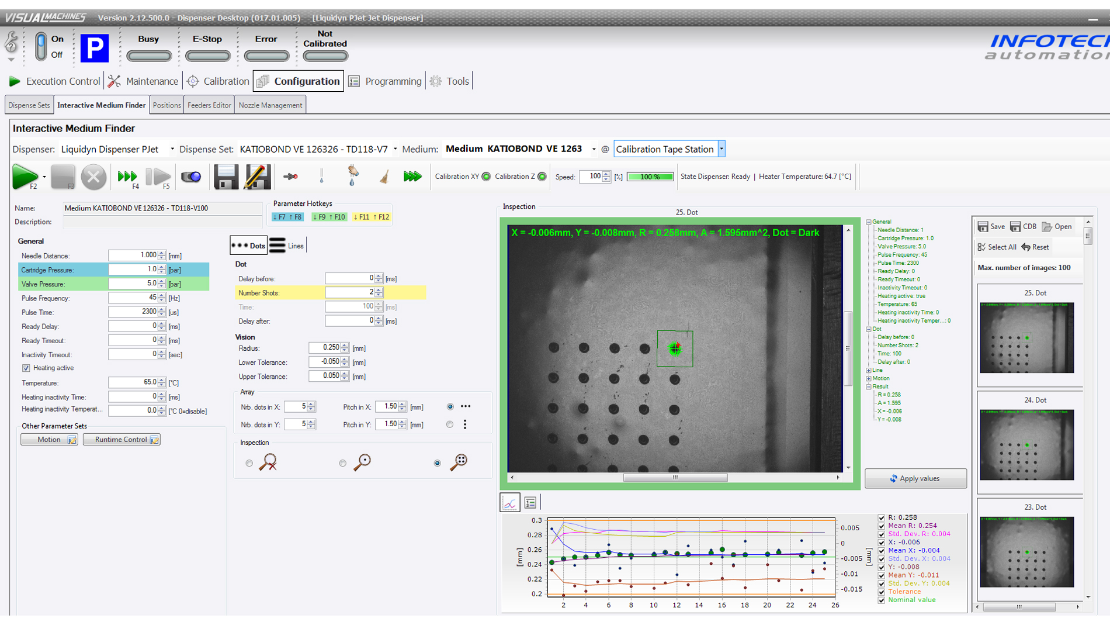The image size is (1110, 625).
Task: Click the gray F3 stop button
Action: click(x=63, y=177)
